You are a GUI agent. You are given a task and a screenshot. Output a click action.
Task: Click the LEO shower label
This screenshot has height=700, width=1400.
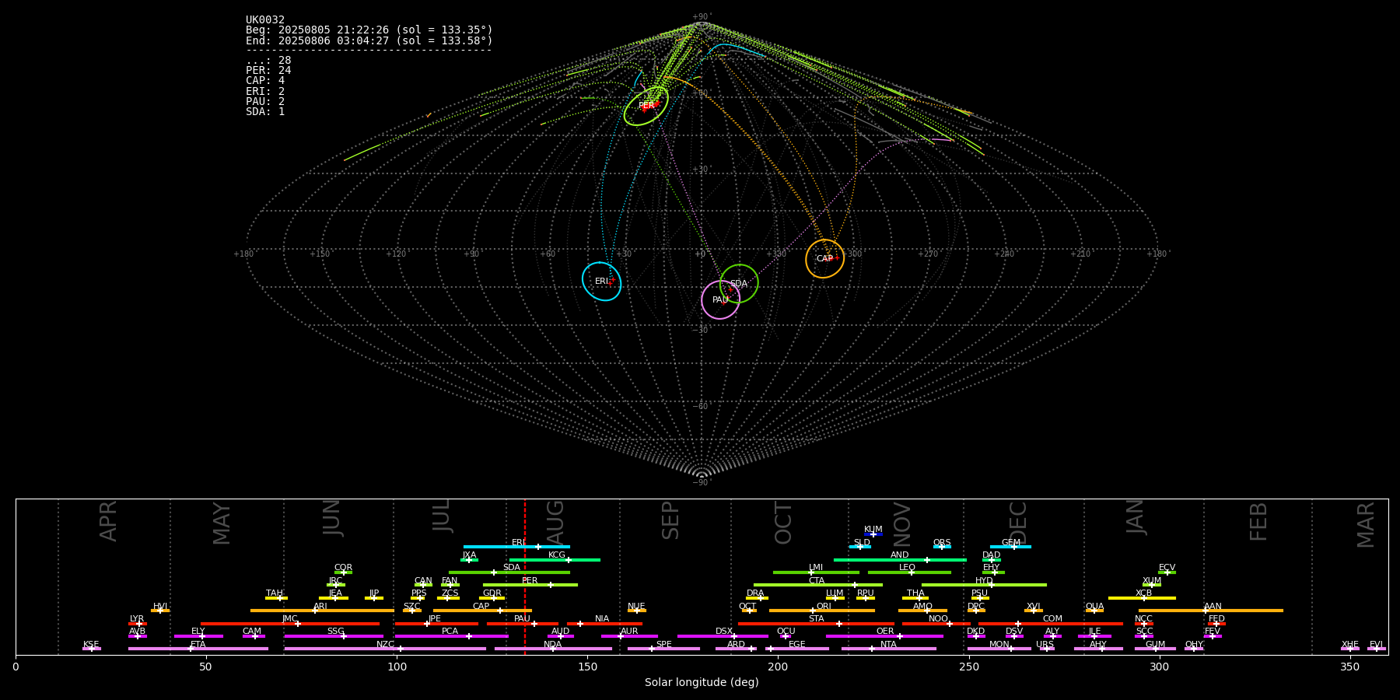[x=907, y=568]
